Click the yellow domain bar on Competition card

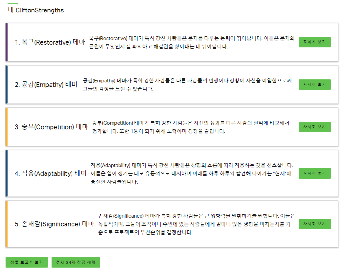(x=6, y=127)
